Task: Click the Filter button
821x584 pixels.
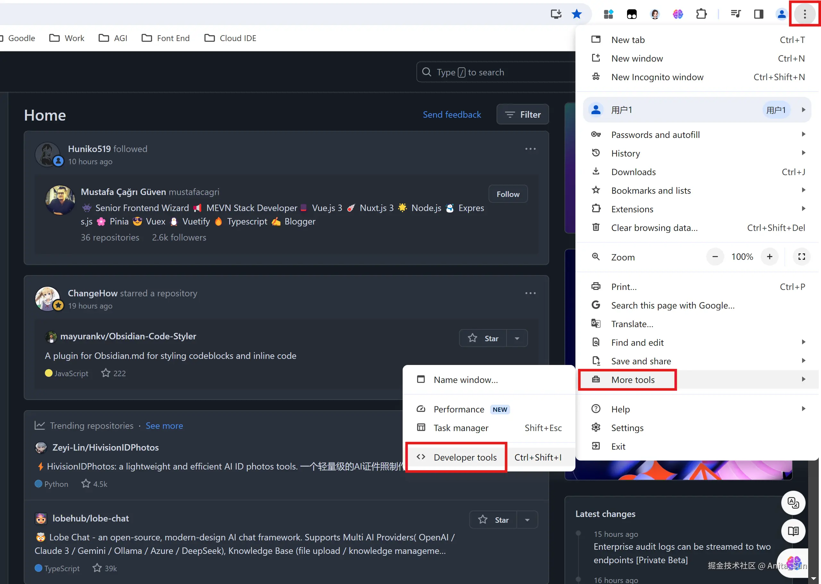Action: click(522, 115)
